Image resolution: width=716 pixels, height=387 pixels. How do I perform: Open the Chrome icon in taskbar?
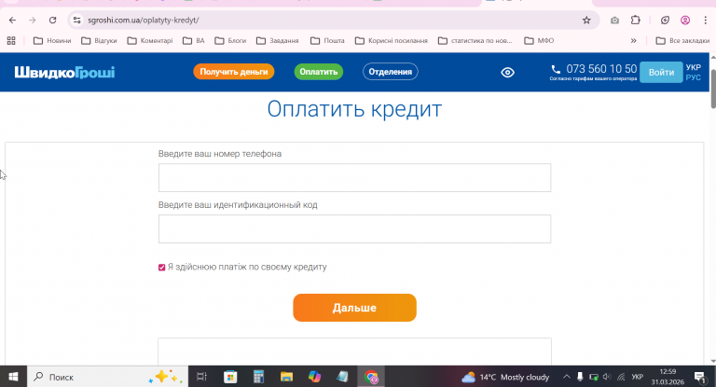click(371, 377)
